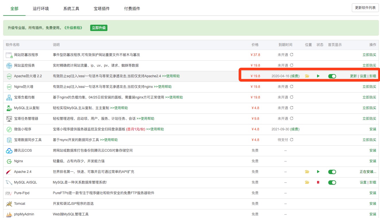Click 卸载 for Apache防火墙 2.2

(x=373, y=76)
